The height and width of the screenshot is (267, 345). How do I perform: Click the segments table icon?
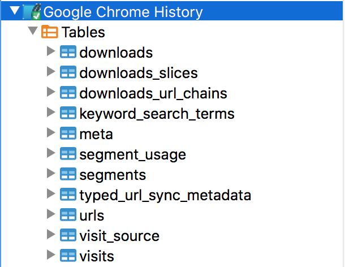pyautogui.click(x=68, y=175)
